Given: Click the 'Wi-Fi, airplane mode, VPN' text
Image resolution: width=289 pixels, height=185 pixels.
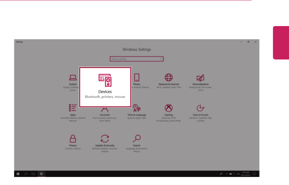Looking at the screenshot, I should [x=169, y=87].
